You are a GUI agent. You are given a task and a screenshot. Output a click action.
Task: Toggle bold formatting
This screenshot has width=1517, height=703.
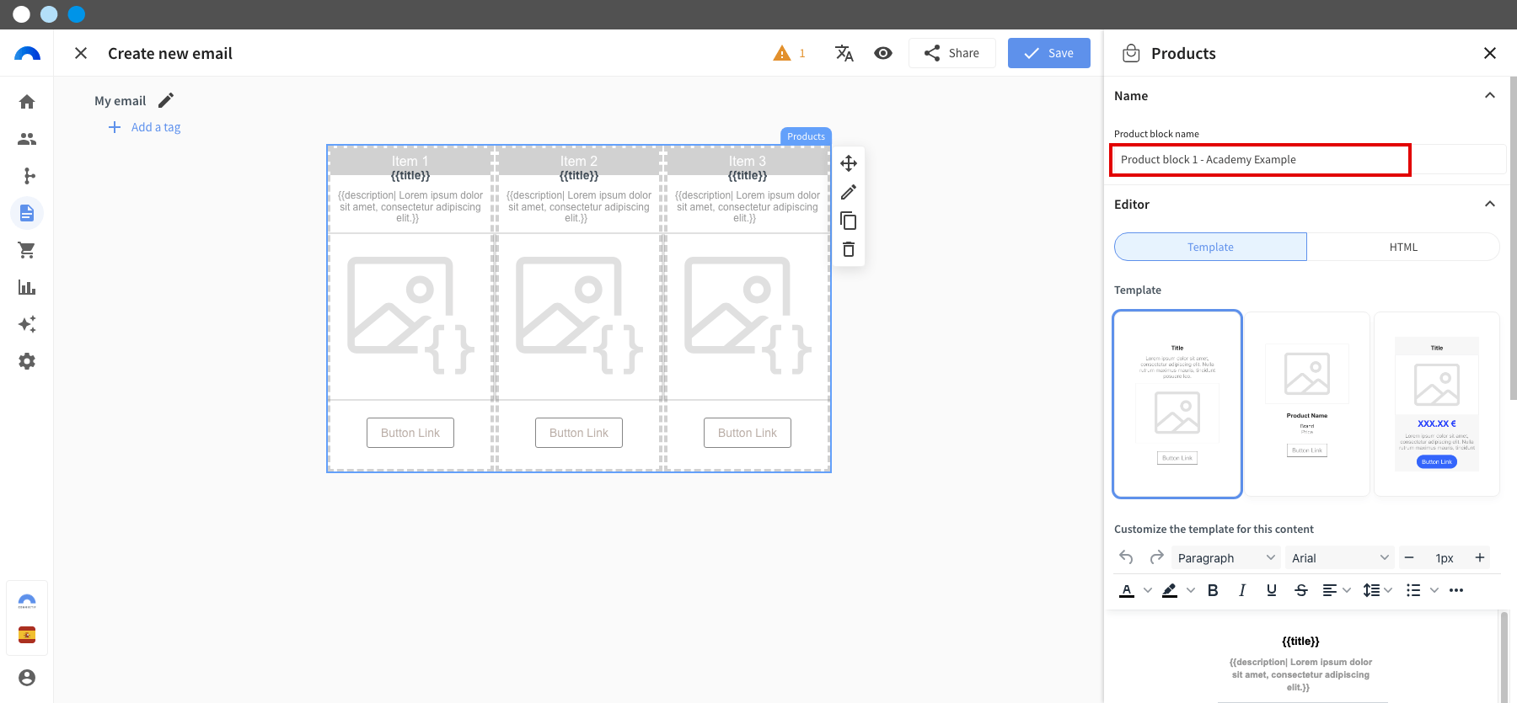[1213, 590]
